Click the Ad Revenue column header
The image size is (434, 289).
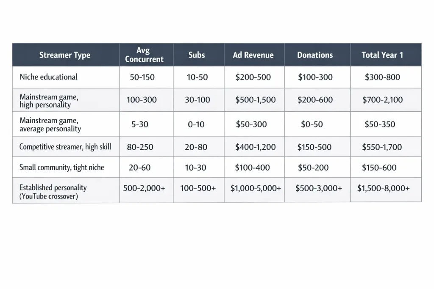(x=253, y=55)
